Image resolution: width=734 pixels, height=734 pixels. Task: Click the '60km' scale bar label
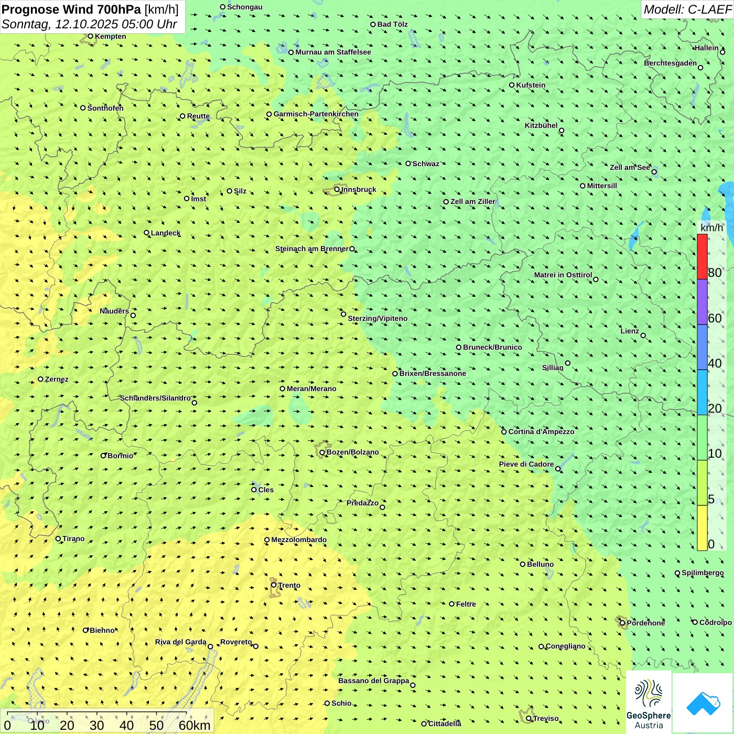[195, 726]
